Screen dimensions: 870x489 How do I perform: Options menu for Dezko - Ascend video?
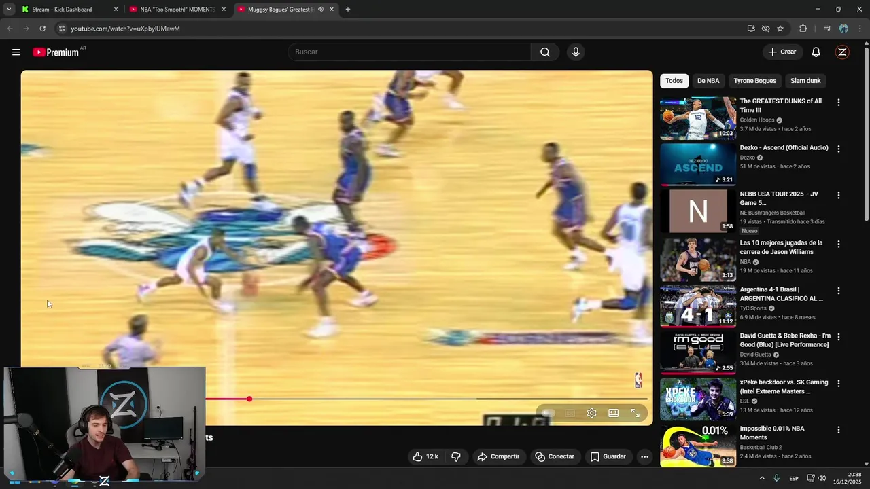[x=838, y=149]
